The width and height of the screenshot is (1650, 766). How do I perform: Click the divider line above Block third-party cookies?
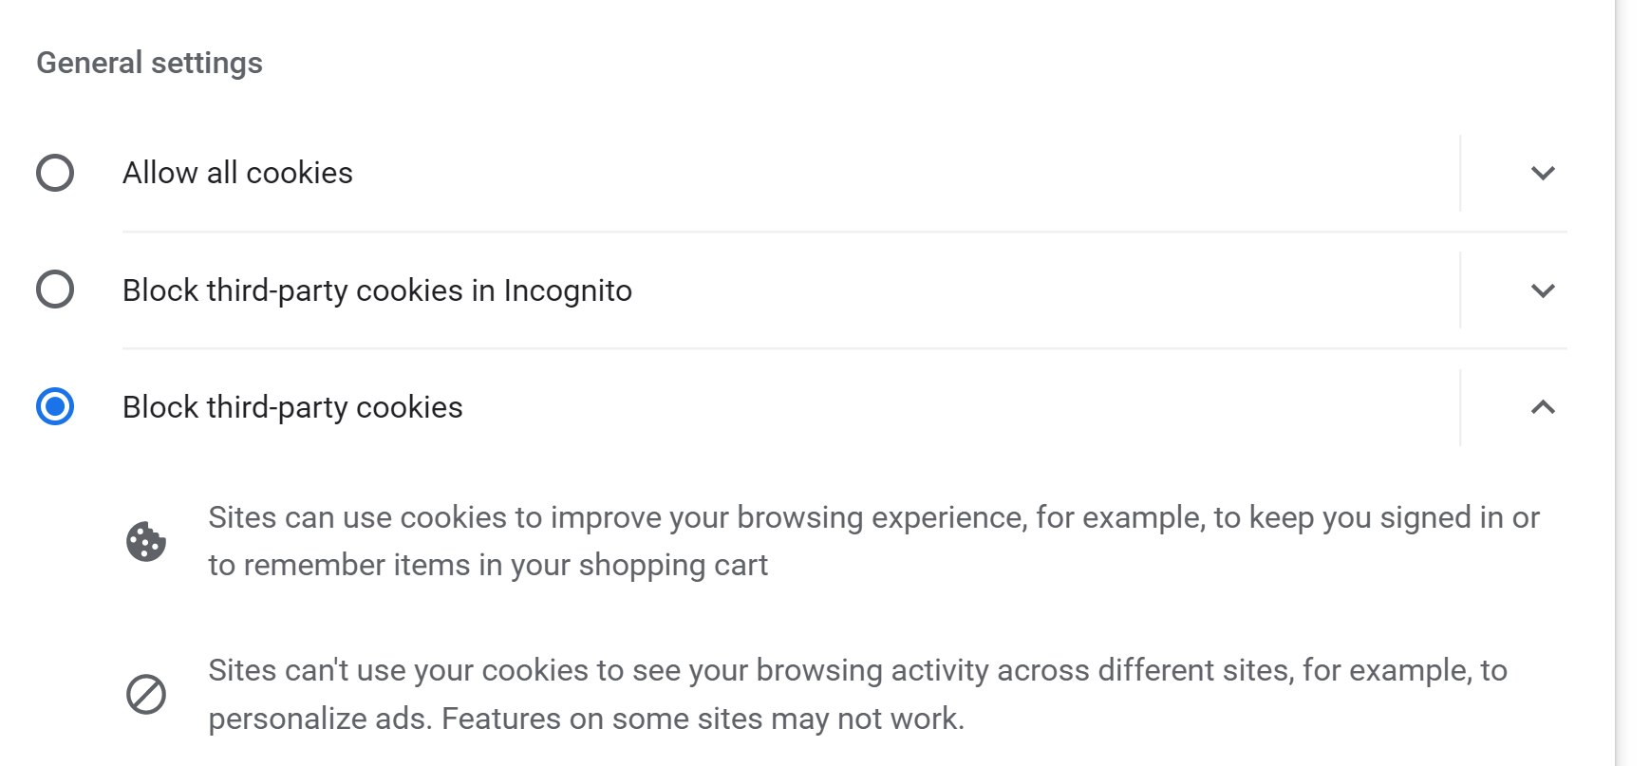[844, 348]
